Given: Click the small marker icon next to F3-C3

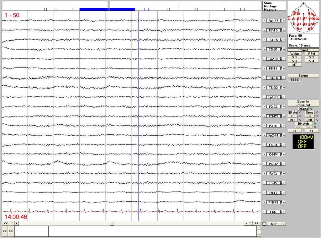Looking at the screenshot, I should (x=281, y=107).
